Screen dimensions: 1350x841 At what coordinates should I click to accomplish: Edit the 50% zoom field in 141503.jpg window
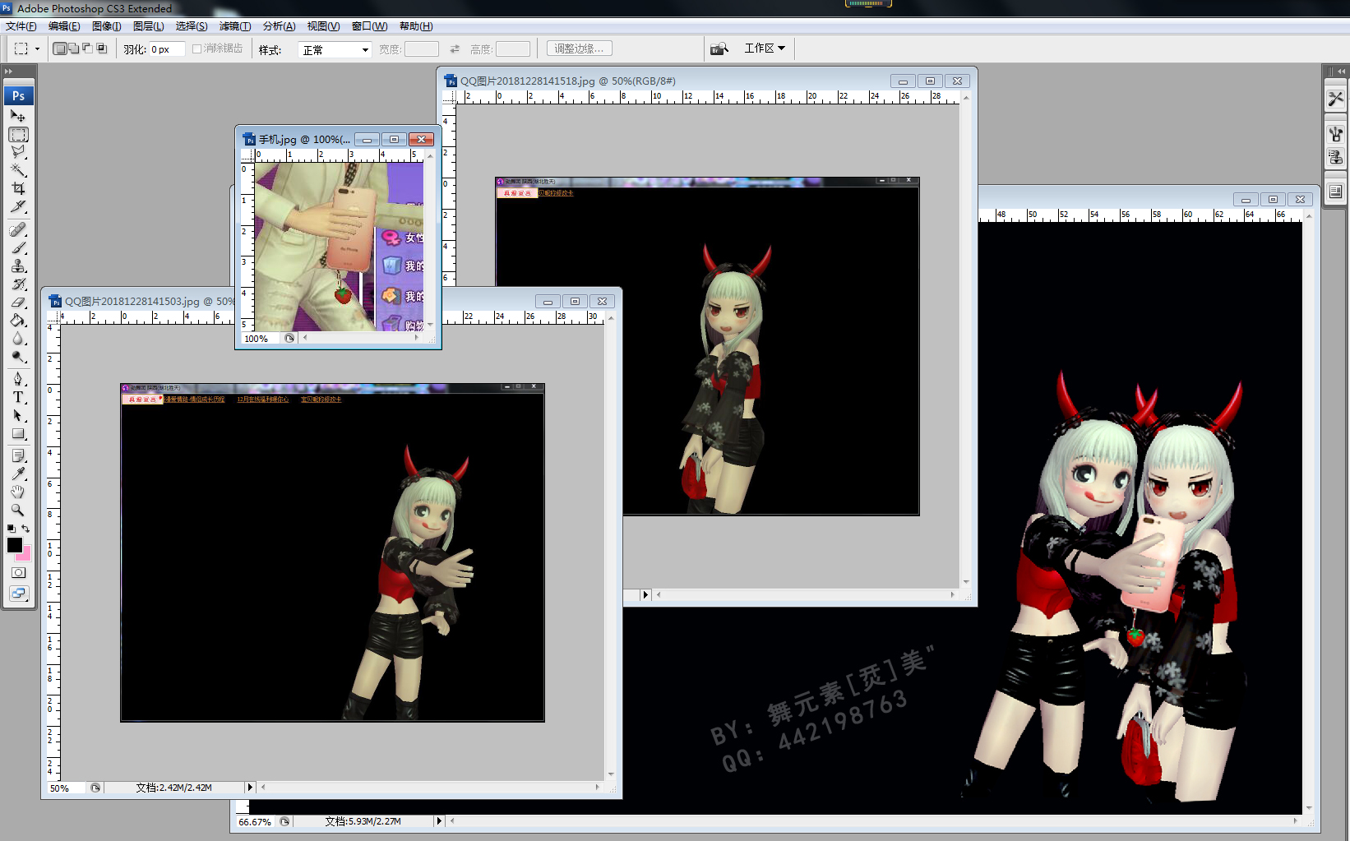click(x=66, y=788)
